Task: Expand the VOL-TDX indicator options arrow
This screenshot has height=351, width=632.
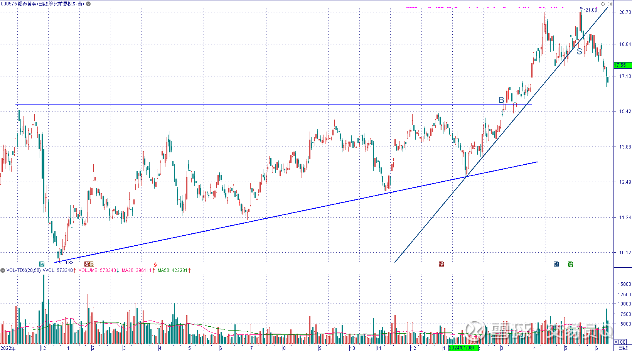Action: pyautogui.click(x=3, y=270)
